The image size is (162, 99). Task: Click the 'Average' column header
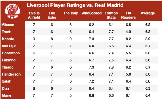click(x=148, y=13)
